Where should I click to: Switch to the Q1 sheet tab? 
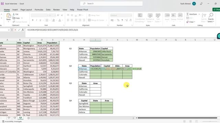(x=9, y=118)
